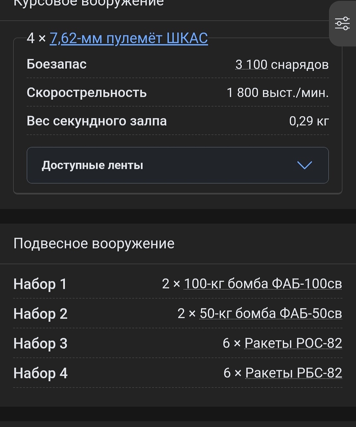
Task: Select the Набор 2 row label
Action: 41,314
